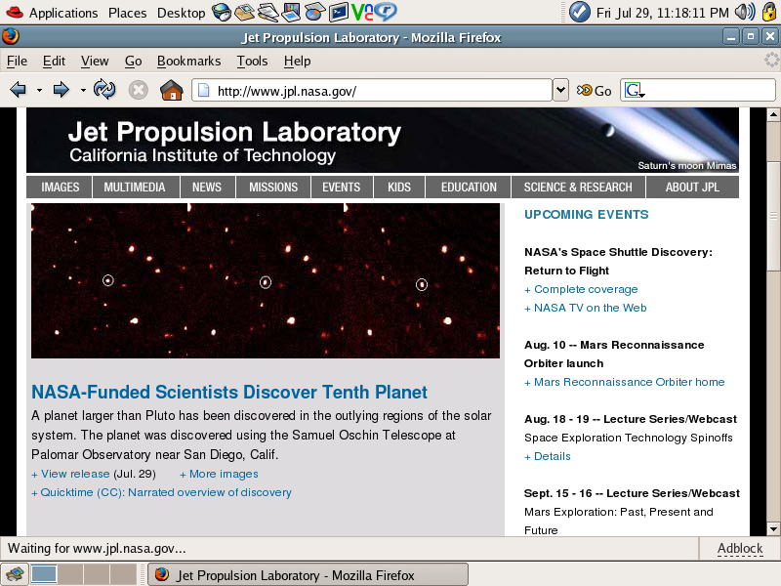Image resolution: width=781 pixels, height=586 pixels.
Task: Click the vertical scrollbar thumb
Action: 773,216
